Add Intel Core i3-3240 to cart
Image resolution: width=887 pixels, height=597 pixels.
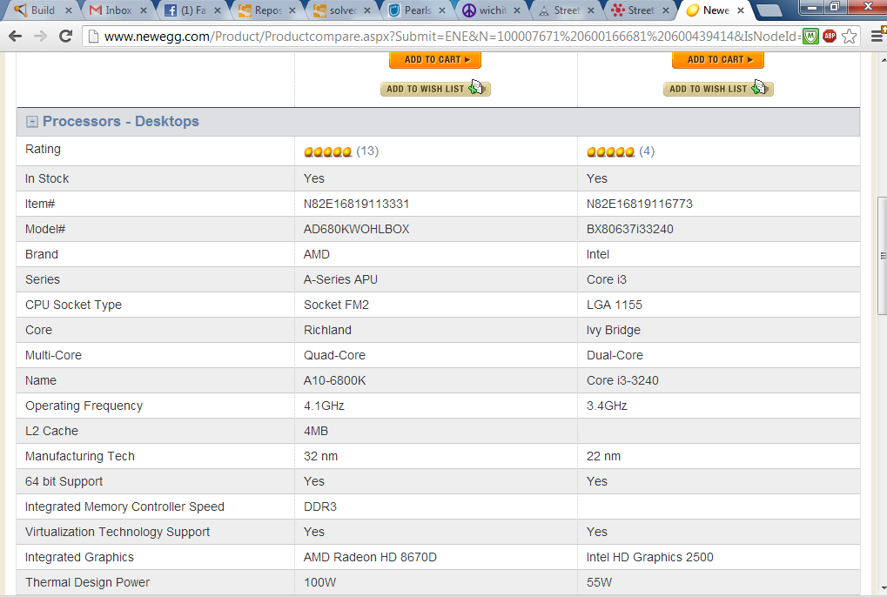(718, 59)
